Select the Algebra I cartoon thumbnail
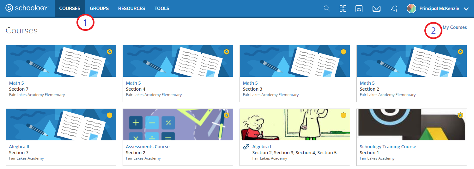474x169 pixels. point(295,124)
